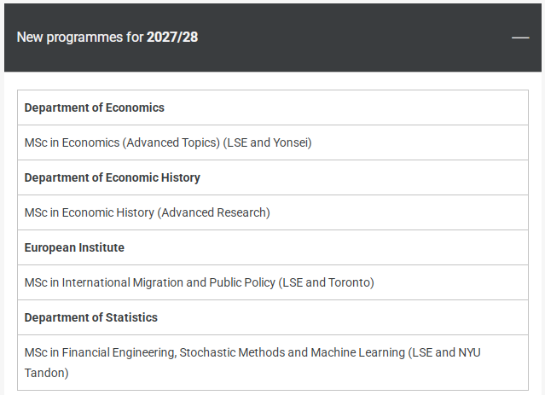Click the 'Public Policy' words in Migration row
Screen dimensions: 545x395
point(242,282)
